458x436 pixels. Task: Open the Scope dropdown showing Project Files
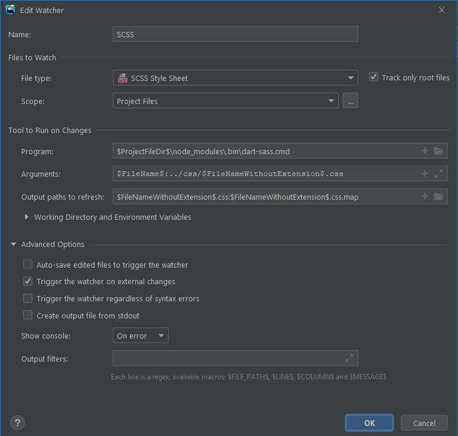(x=225, y=101)
